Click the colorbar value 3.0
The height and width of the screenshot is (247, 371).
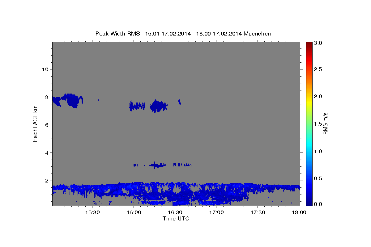tap(318, 43)
